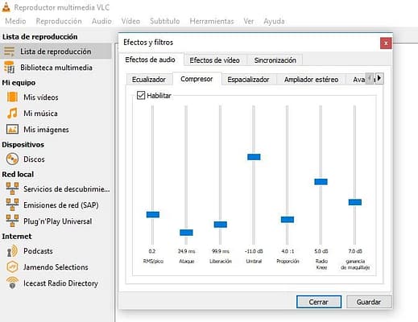Click the VLC cone icon in title bar
Viewport: 418px width, 322px height.
6,6
